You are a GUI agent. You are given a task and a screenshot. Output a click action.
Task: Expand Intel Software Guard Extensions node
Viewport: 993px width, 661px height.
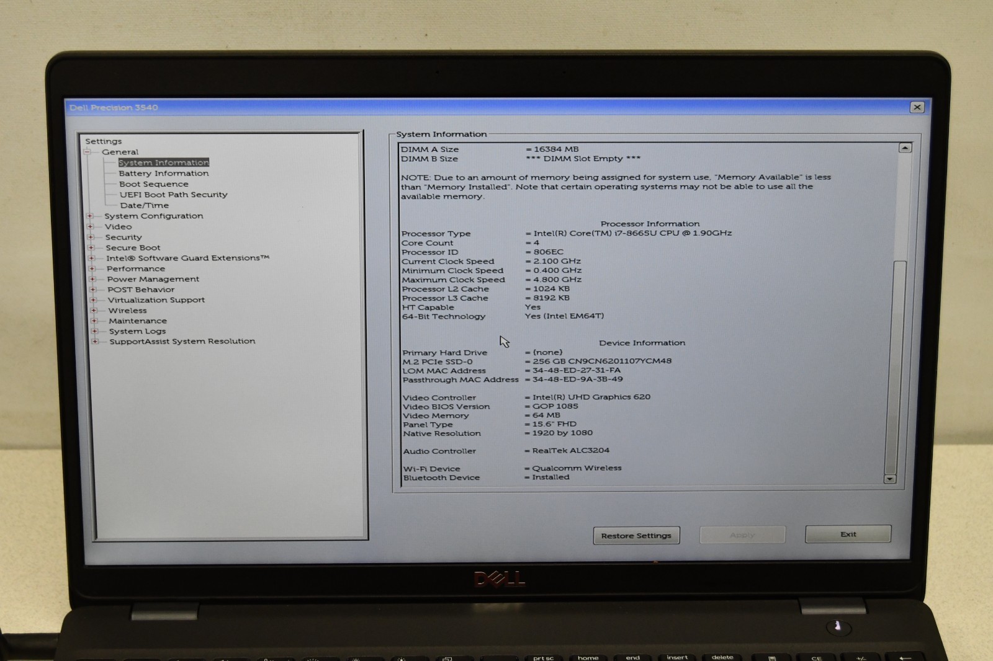91,259
